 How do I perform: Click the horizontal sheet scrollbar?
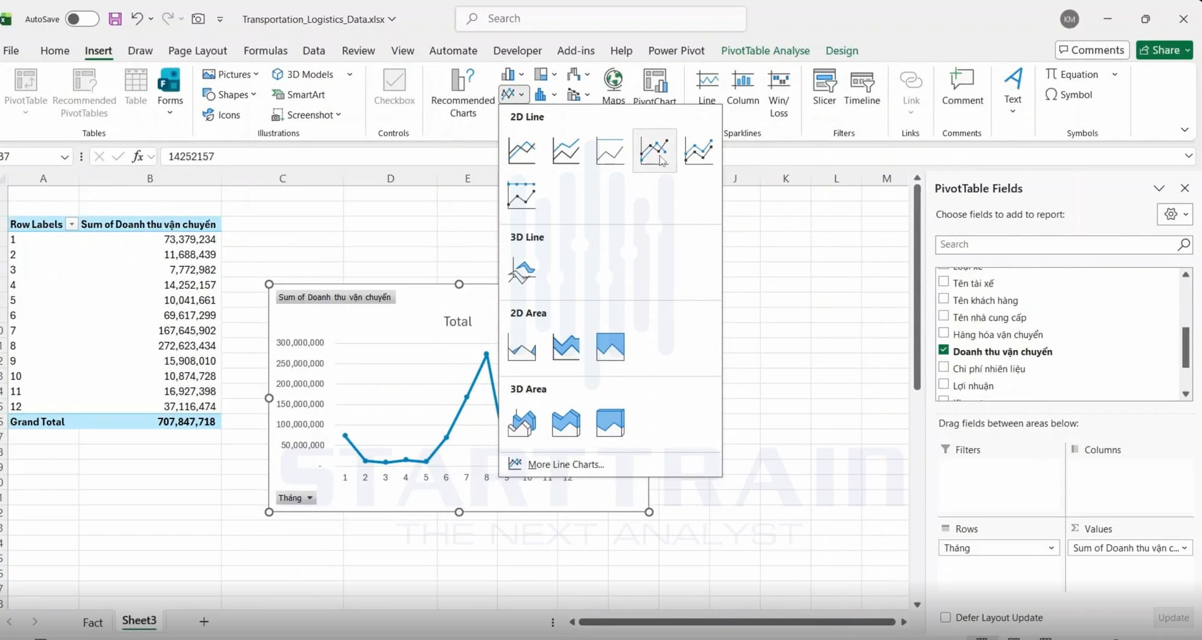click(737, 622)
